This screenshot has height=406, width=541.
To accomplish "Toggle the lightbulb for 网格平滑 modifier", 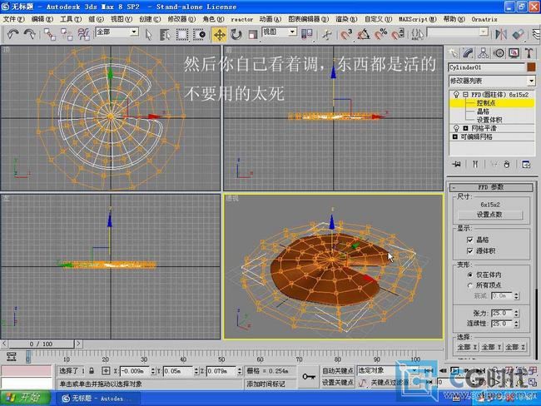I will click(x=456, y=128).
